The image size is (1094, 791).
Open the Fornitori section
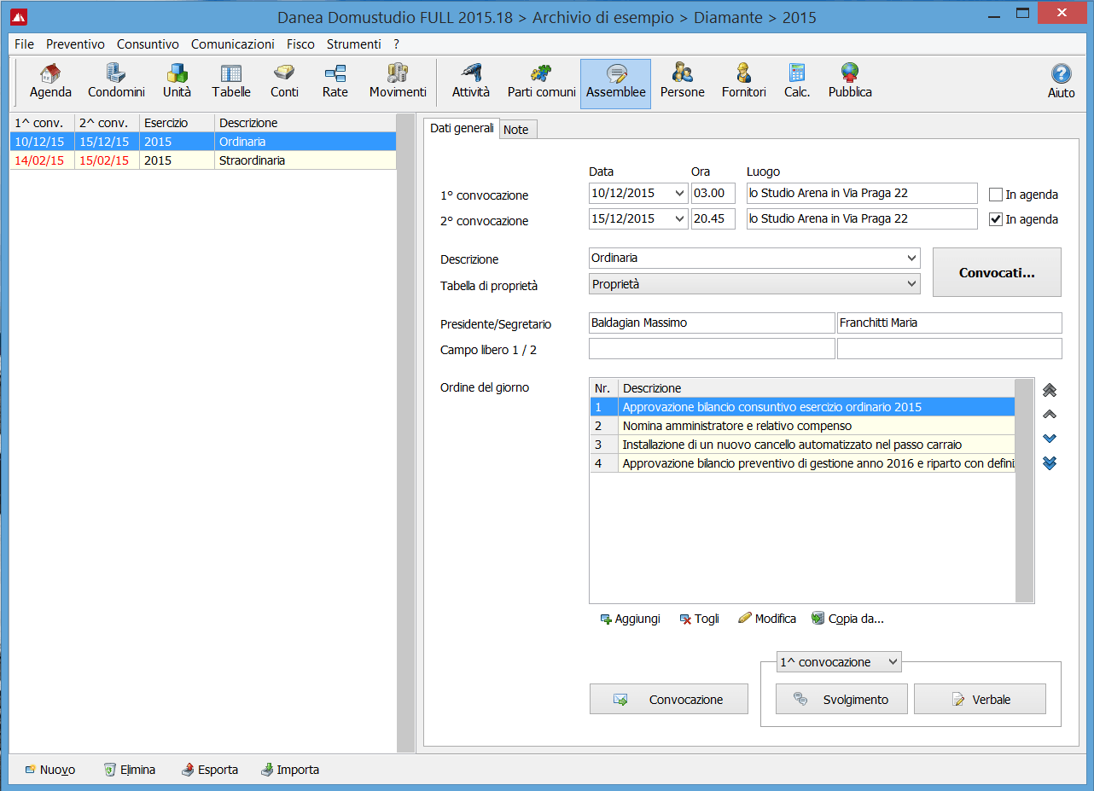(x=743, y=83)
